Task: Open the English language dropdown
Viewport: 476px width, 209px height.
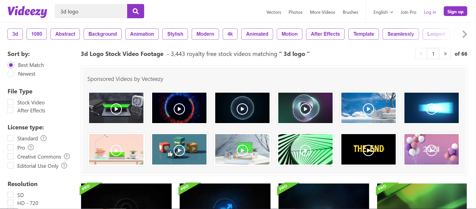Action: coord(383,12)
